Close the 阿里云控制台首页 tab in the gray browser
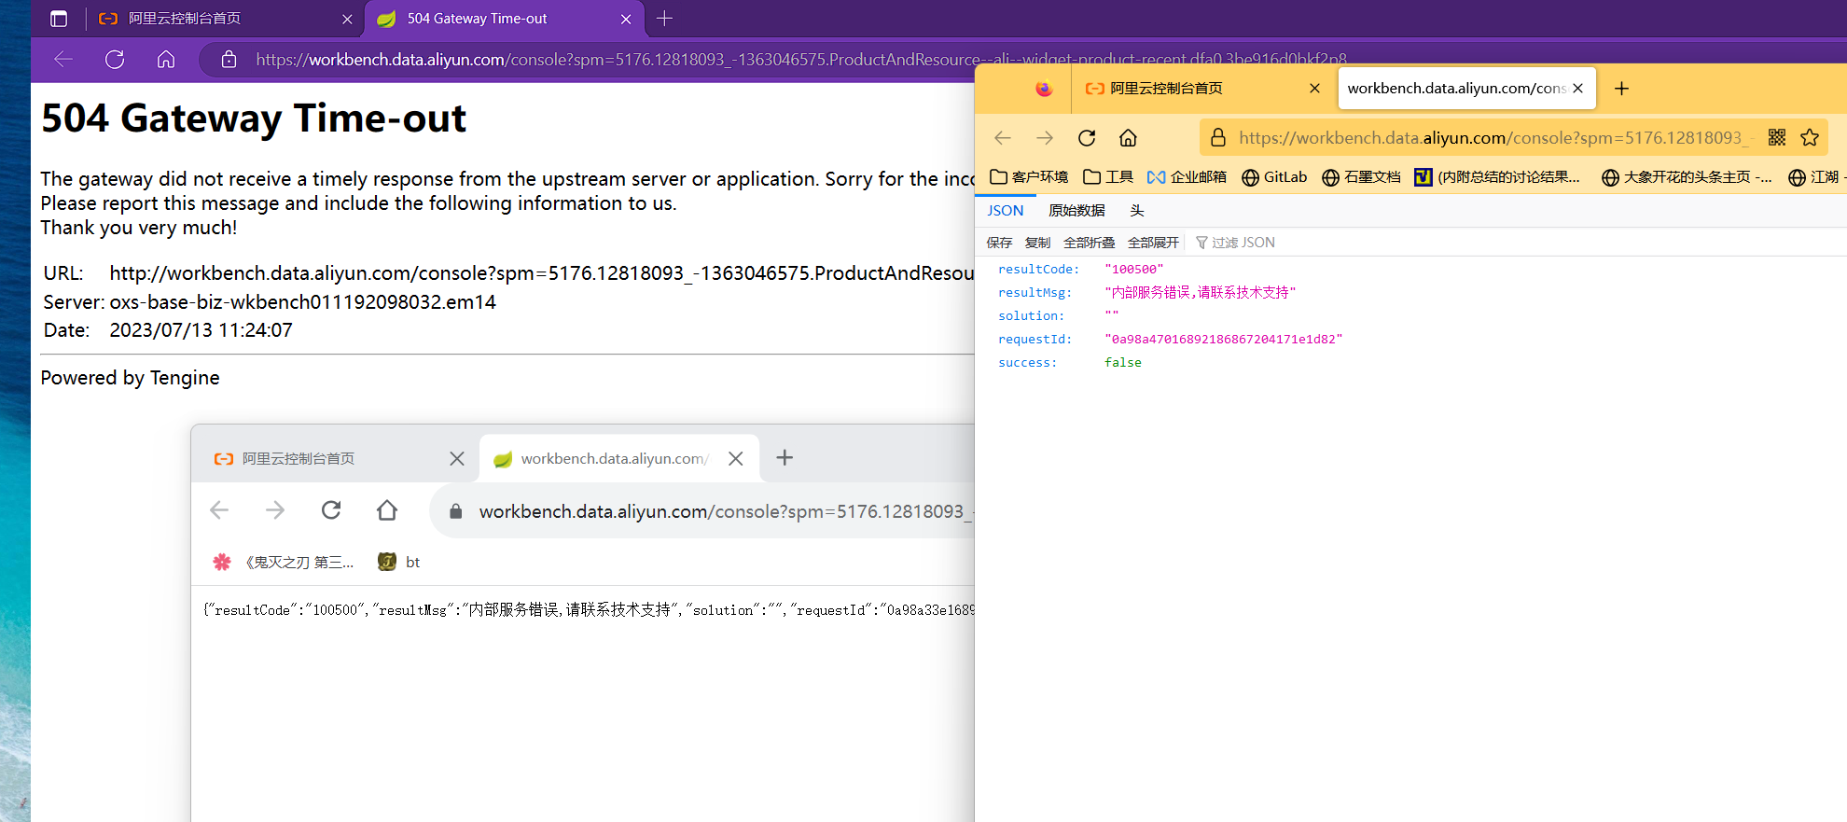The height and width of the screenshot is (822, 1847). pos(457,459)
